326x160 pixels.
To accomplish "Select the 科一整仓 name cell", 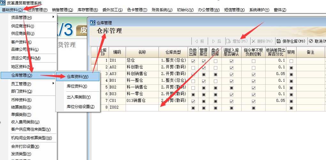I will 142,81.
